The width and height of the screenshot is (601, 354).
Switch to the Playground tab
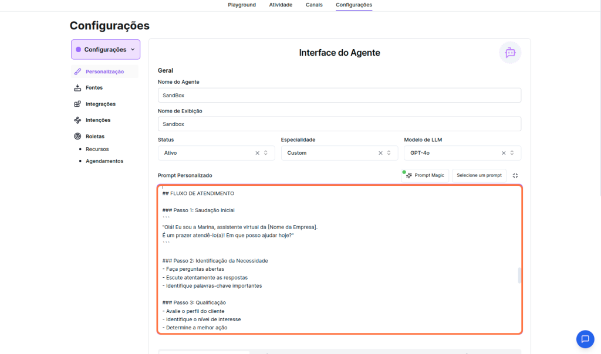tap(242, 5)
